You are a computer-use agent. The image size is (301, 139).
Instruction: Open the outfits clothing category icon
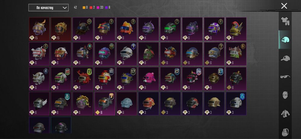[x=285, y=21]
